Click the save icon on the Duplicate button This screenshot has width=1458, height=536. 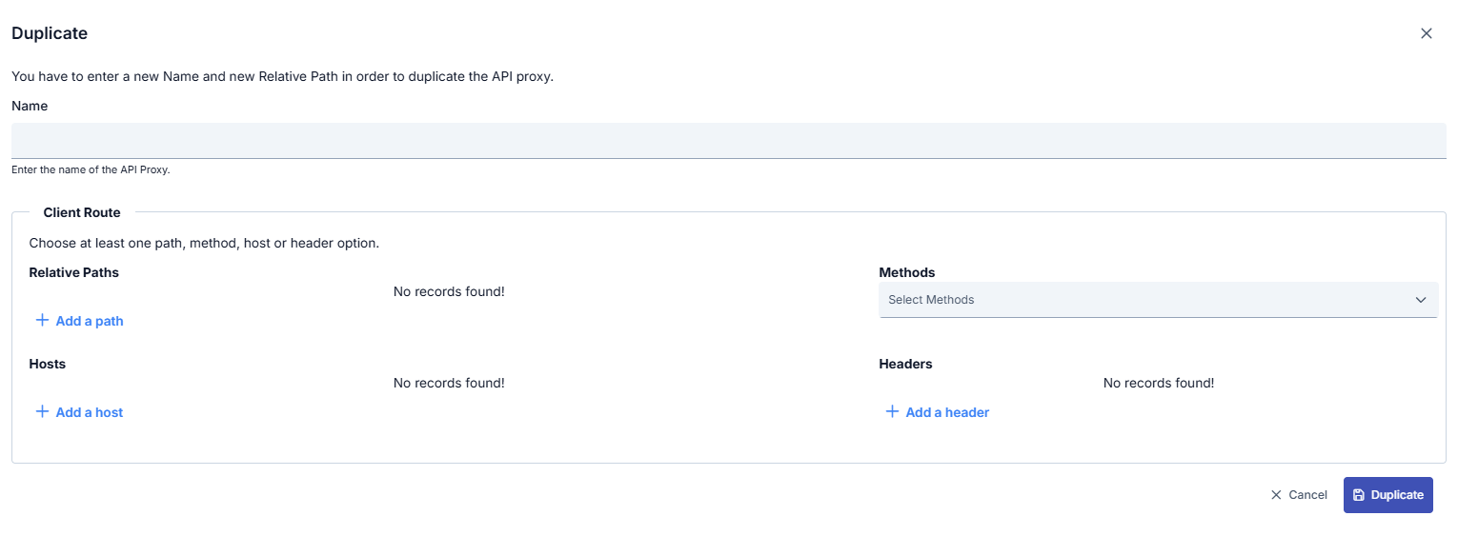1359,495
